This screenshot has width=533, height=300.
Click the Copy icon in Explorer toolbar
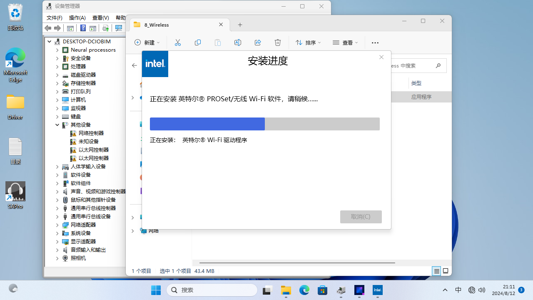click(x=198, y=42)
